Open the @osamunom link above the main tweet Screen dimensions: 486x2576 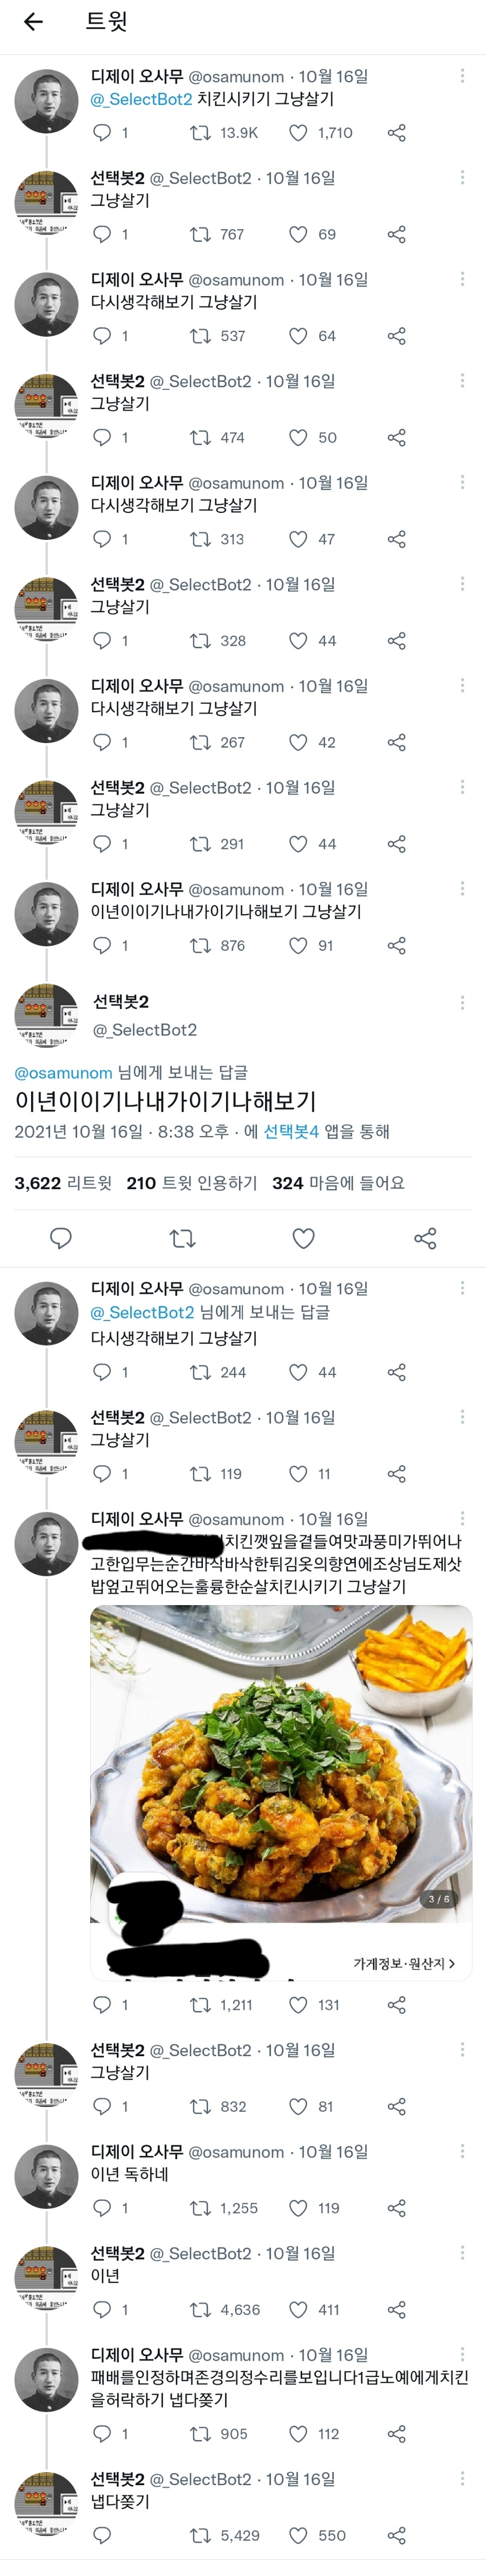click(63, 1072)
